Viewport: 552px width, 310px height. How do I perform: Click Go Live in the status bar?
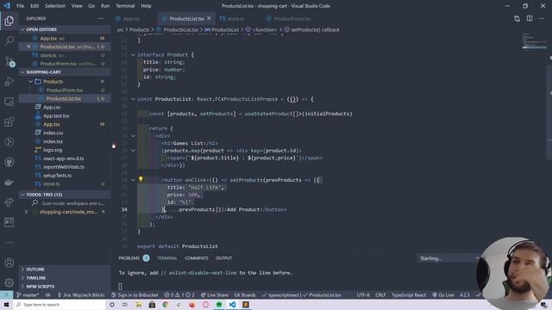click(x=443, y=294)
